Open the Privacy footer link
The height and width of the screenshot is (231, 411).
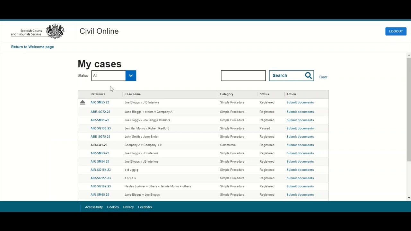click(x=128, y=207)
